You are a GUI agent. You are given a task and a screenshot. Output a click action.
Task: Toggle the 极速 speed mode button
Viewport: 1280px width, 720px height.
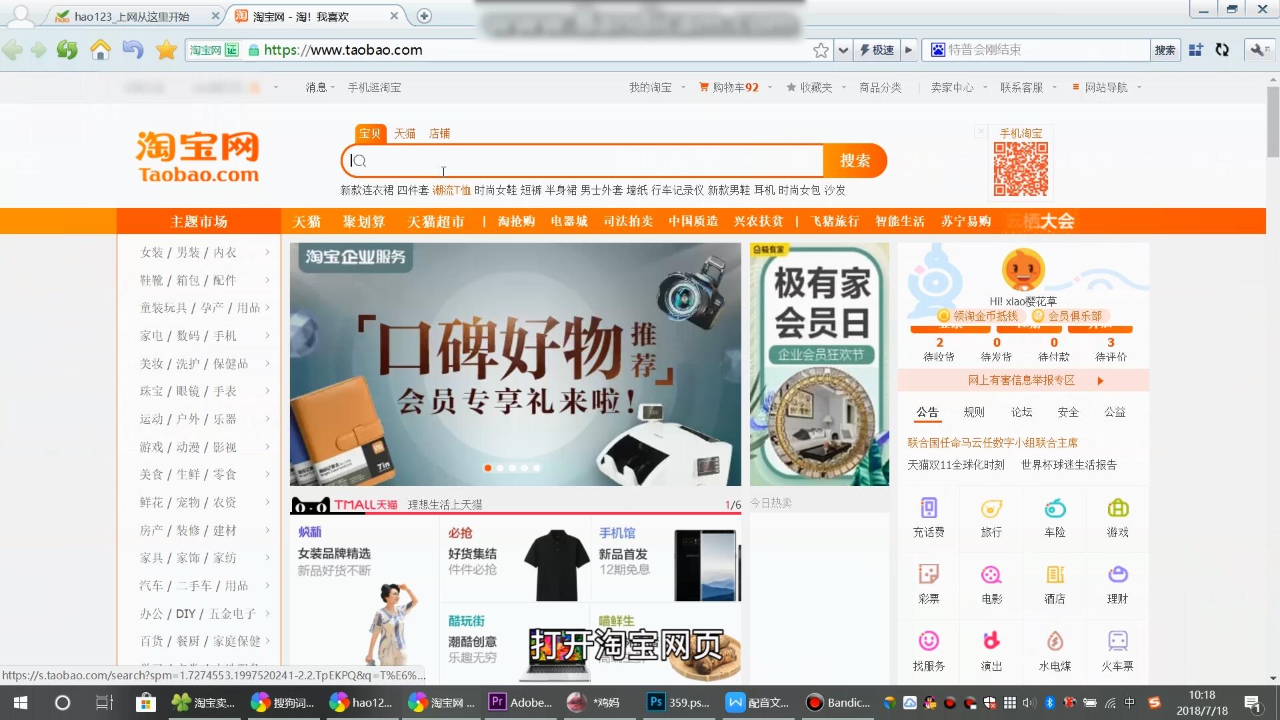point(877,50)
